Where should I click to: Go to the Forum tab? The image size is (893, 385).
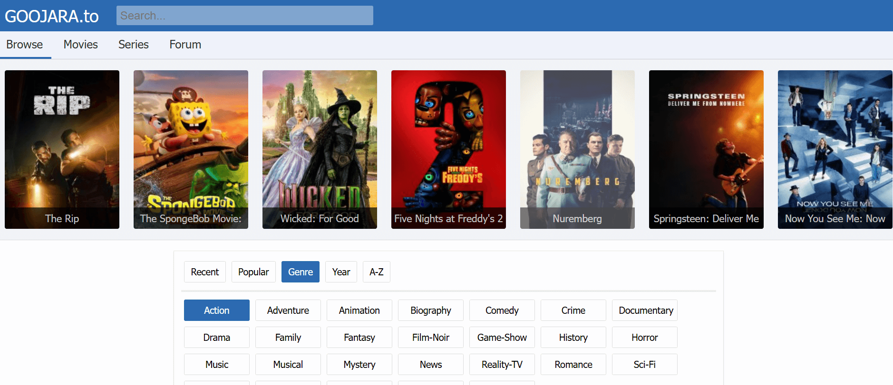pos(185,45)
